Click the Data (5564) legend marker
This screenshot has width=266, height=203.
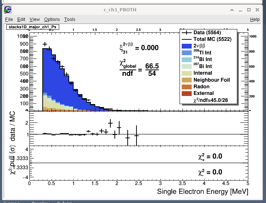click(186, 33)
